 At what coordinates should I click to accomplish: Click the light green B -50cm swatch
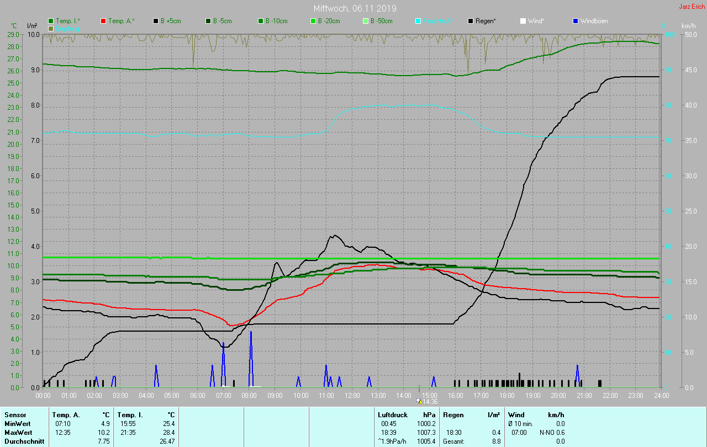pyautogui.click(x=366, y=21)
